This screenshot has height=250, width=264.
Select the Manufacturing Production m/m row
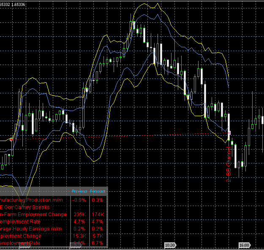[x=54, y=200]
